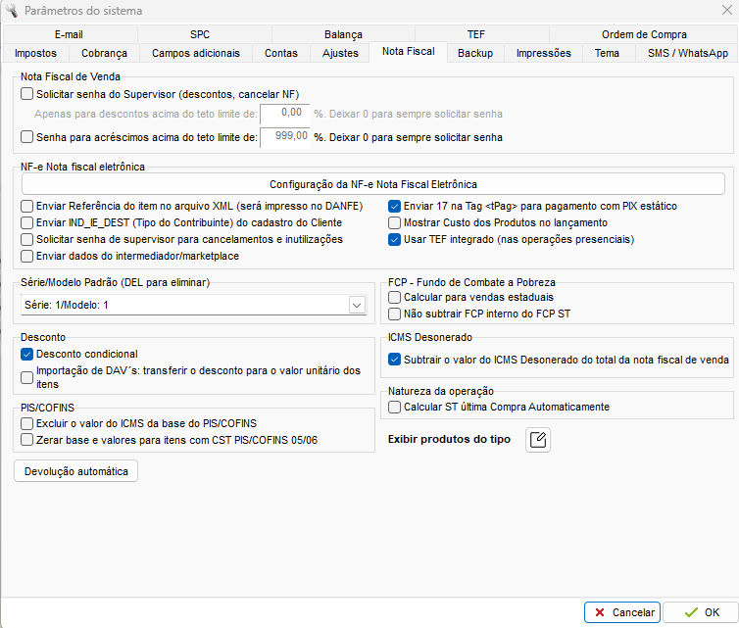This screenshot has height=628, width=739.
Task: Uncheck Desconto condicional option
Action: pyautogui.click(x=27, y=354)
